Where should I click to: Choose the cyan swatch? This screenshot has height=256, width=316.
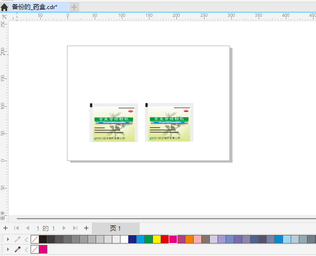pos(141,239)
